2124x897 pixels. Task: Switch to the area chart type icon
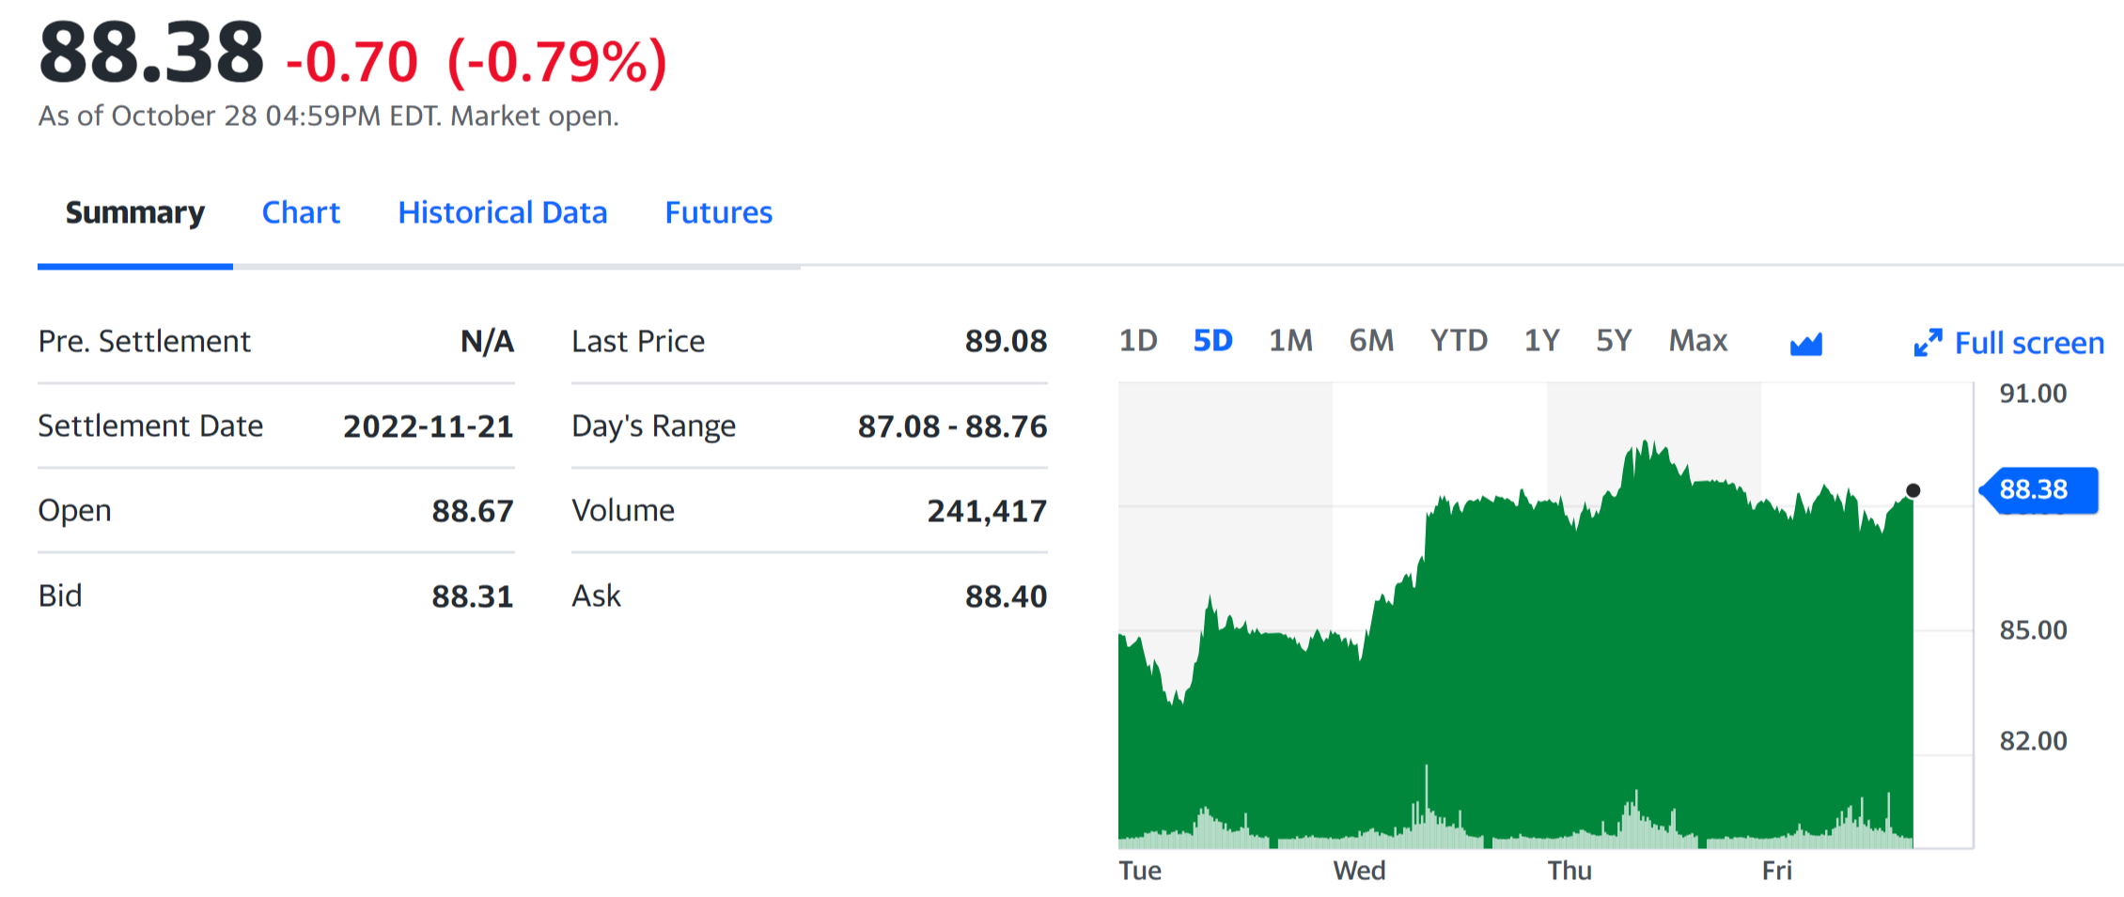click(1805, 344)
